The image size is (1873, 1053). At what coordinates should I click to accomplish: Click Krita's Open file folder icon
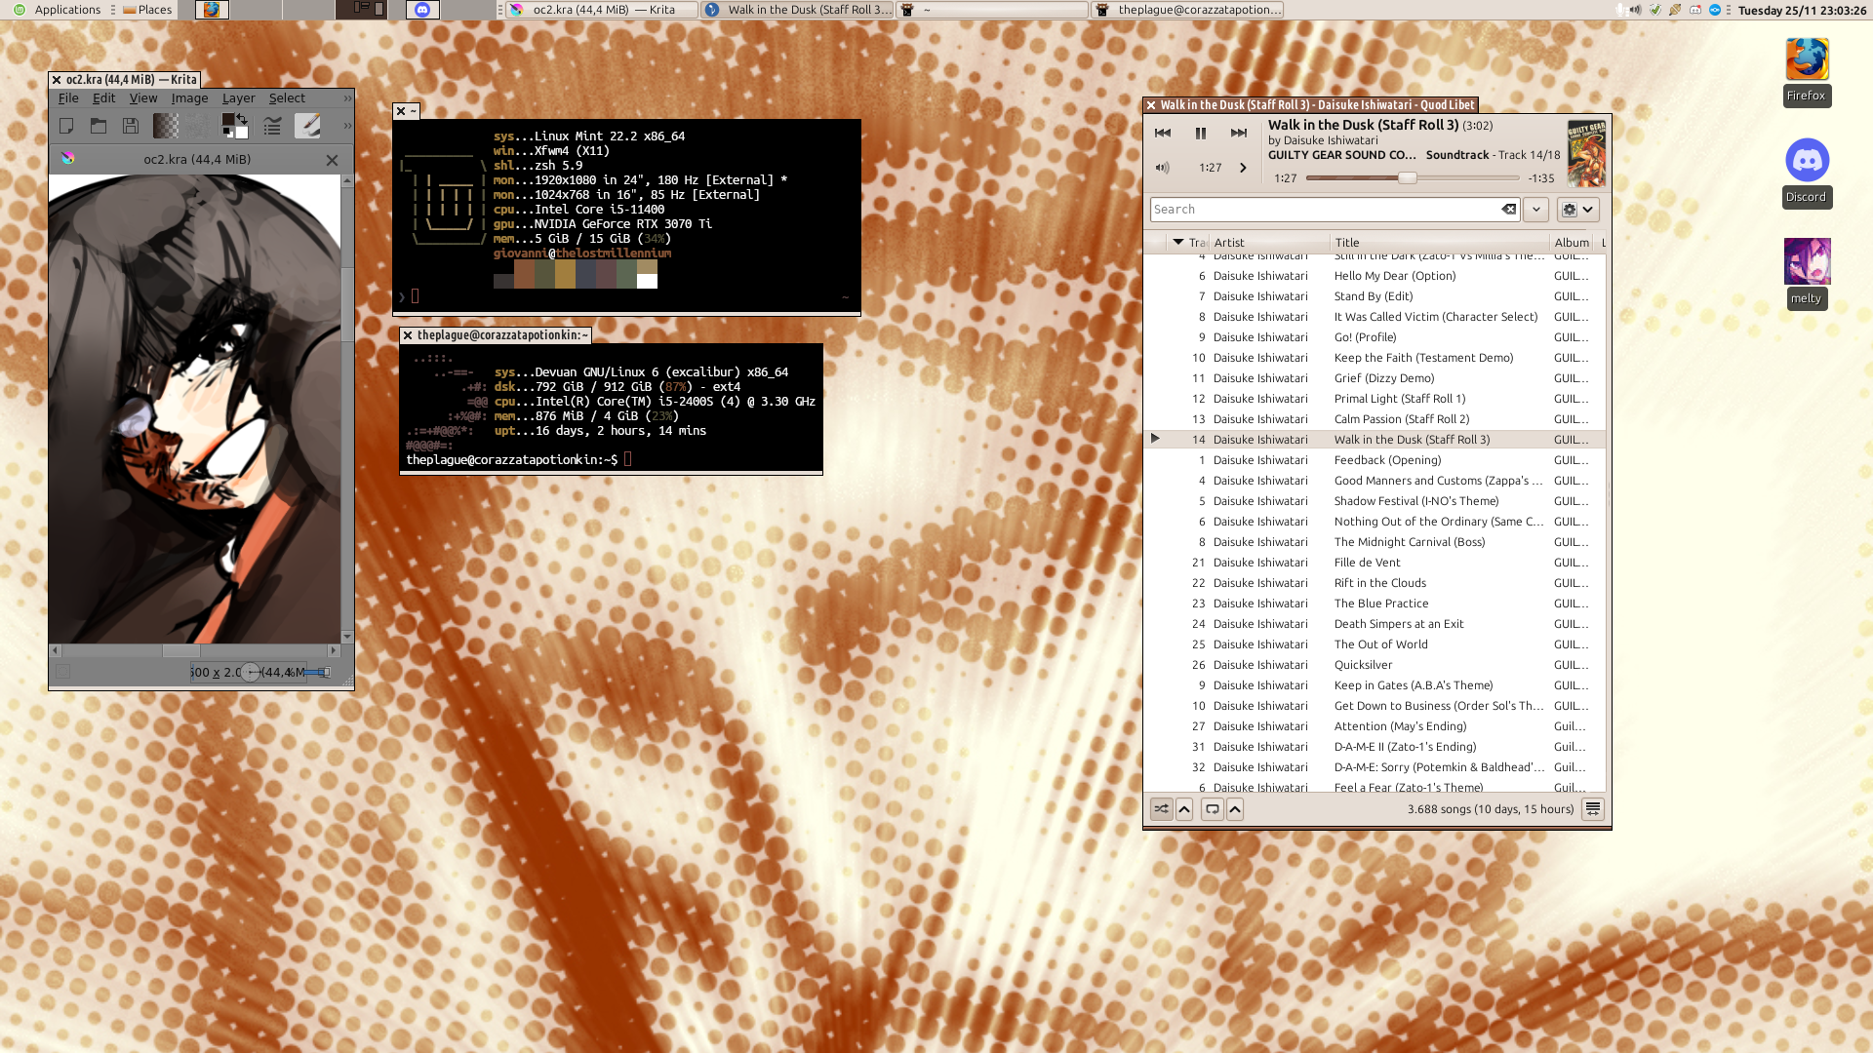pyautogui.click(x=99, y=126)
